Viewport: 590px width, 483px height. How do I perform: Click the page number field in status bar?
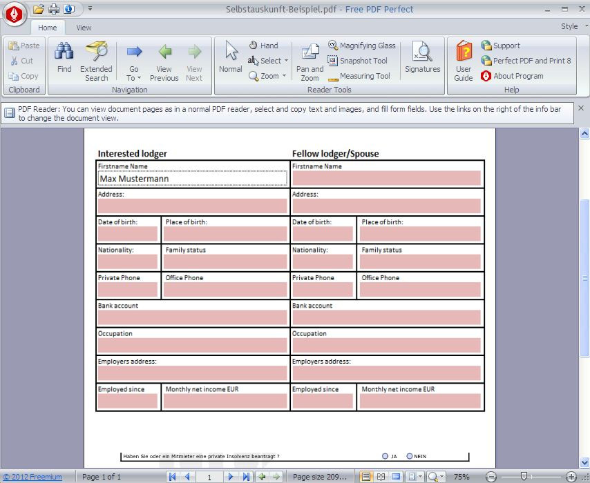coord(209,477)
